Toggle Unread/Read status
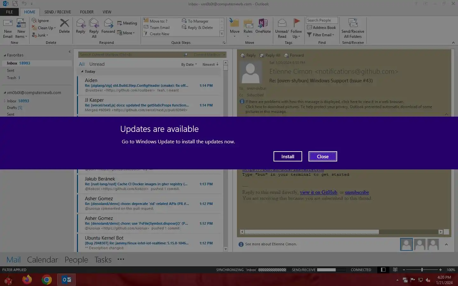This screenshot has height=286, width=458. [x=282, y=29]
